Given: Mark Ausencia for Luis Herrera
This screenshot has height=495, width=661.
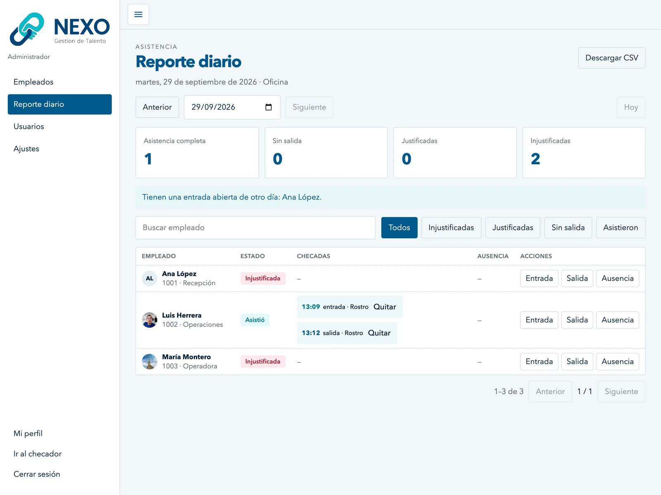Looking at the screenshot, I should click(x=618, y=320).
